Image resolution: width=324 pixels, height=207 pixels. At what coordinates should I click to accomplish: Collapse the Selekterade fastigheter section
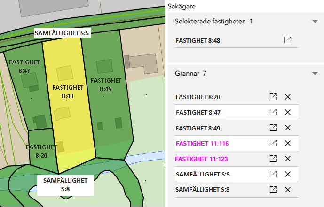point(315,22)
